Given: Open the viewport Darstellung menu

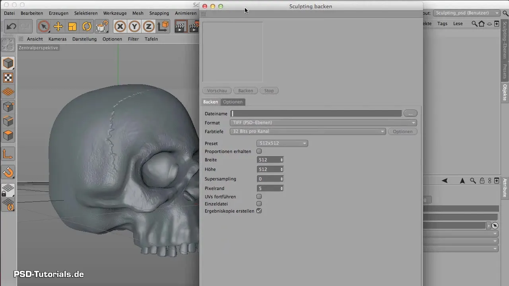Looking at the screenshot, I should pos(84,39).
